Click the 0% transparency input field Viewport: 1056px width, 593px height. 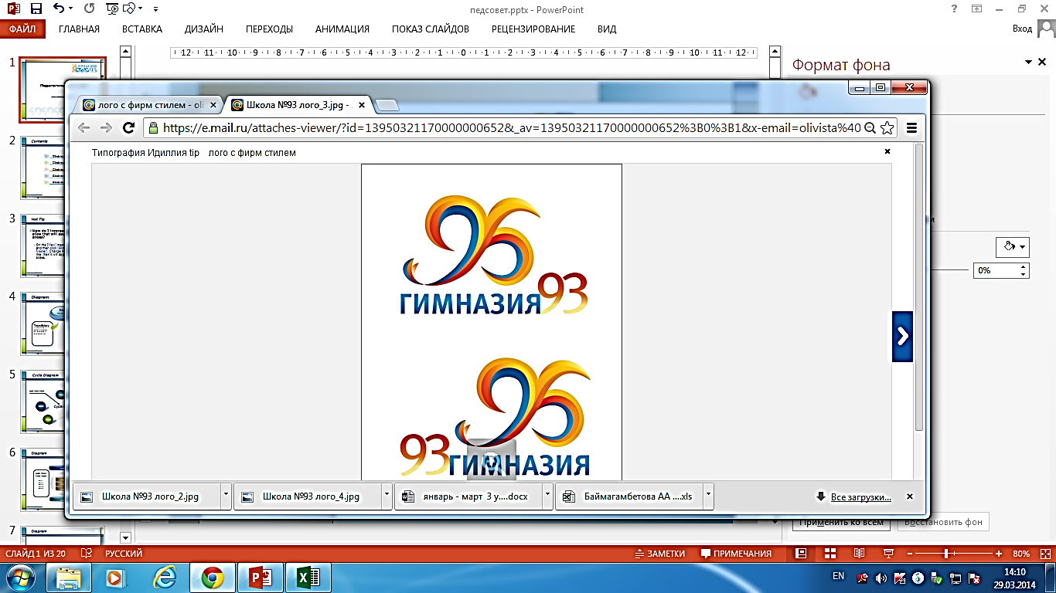(x=995, y=271)
